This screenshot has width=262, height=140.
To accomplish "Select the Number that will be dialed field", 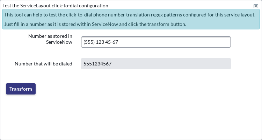I will click(156, 64).
